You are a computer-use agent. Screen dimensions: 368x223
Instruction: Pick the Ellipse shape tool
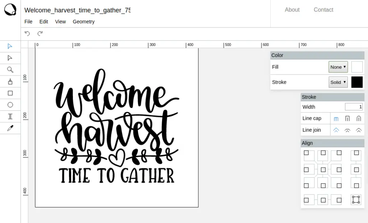10,105
